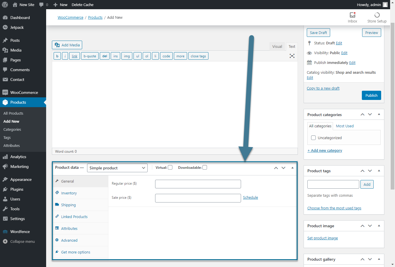Image resolution: width=395 pixels, height=267 pixels.
Task: Open the comments bubble icon in admin bar
Action: (x=42, y=5)
